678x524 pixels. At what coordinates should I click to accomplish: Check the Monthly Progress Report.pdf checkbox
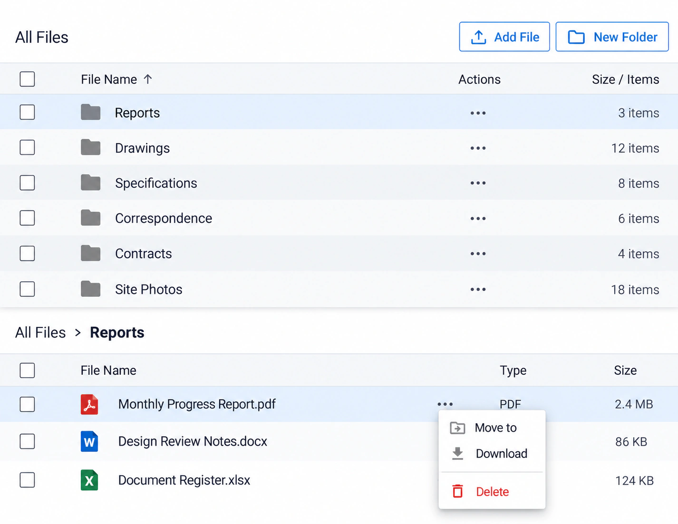pos(27,404)
